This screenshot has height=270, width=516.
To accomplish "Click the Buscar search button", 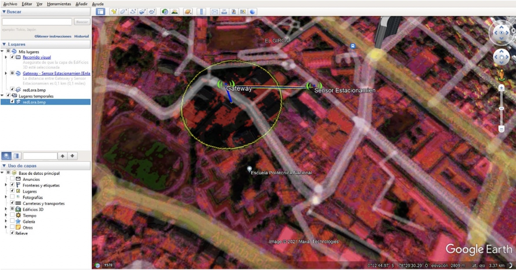I will point(82,22).
